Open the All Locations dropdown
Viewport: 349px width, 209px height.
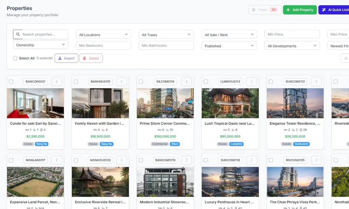click(103, 34)
